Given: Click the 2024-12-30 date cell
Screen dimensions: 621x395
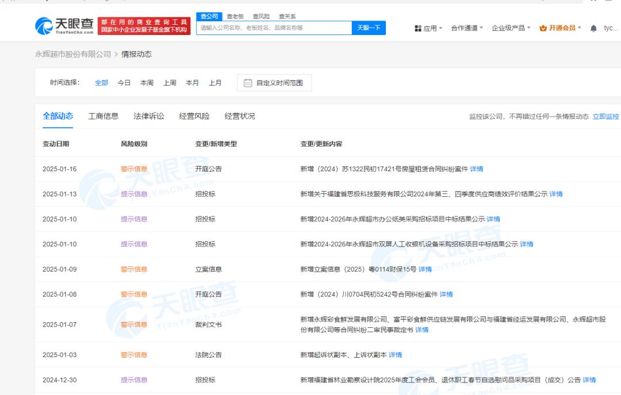Looking at the screenshot, I should (60, 380).
